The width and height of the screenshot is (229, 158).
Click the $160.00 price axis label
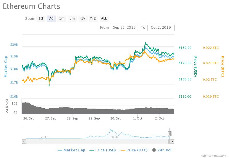185,79
